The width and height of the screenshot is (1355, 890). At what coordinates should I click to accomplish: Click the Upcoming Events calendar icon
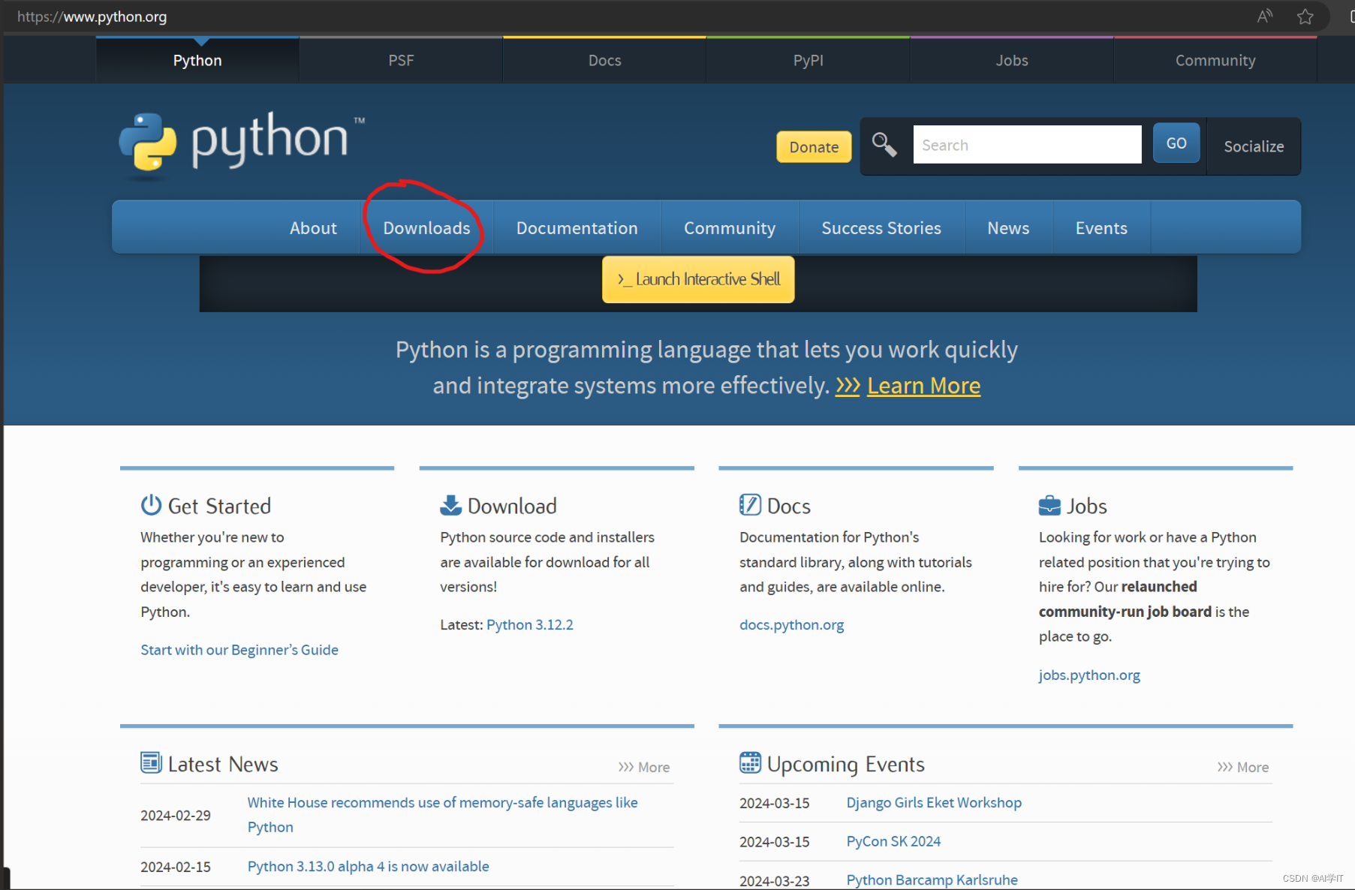(x=750, y=763)
